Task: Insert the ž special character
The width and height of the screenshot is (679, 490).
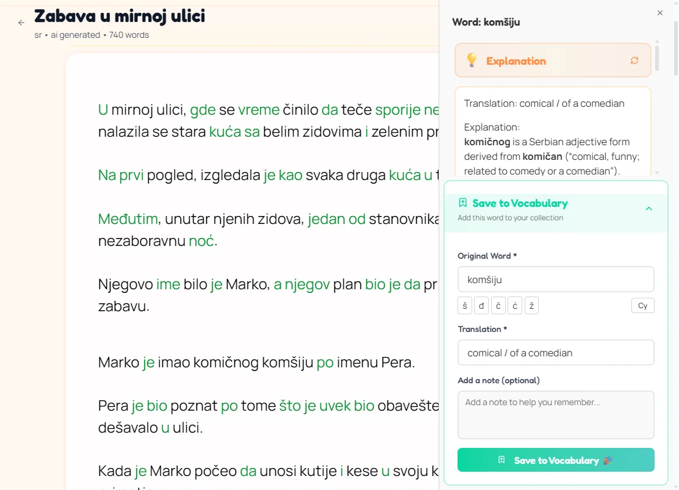Action: point(531,305)
